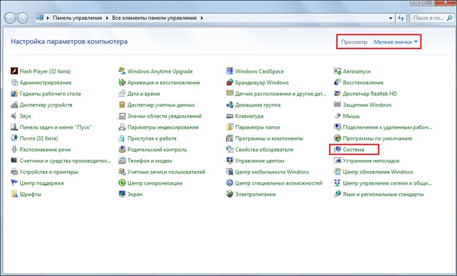Select Все элементы панели управления breadcrumb

(x=154, y=18)
